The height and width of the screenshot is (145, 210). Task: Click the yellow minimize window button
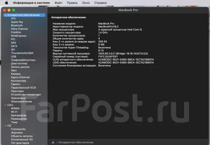click(x=9, y=10)
